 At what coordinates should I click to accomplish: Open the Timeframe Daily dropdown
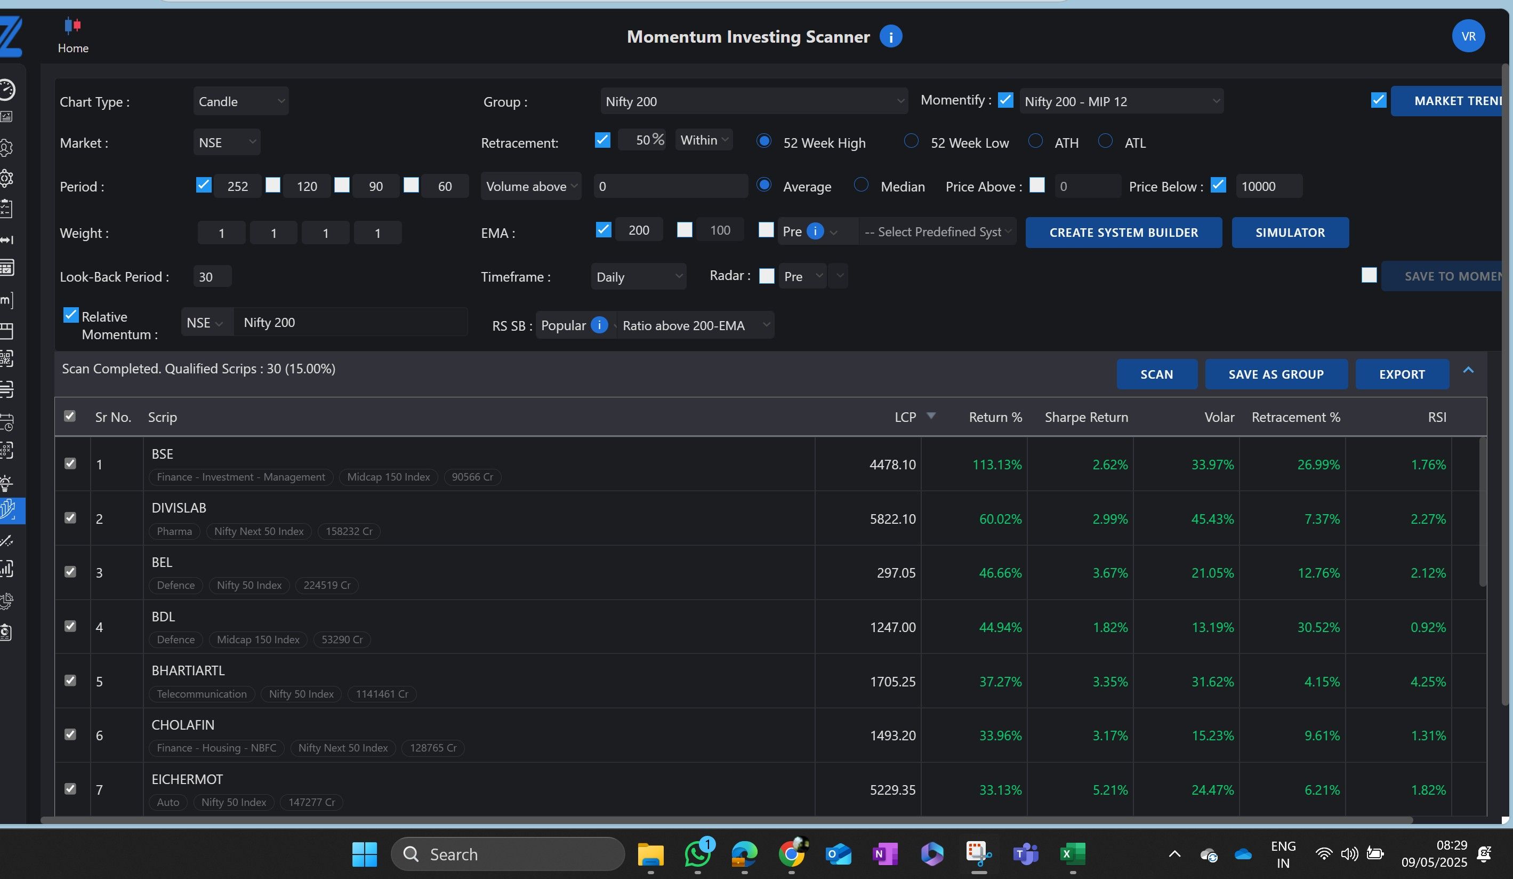[x=638, y=276]
